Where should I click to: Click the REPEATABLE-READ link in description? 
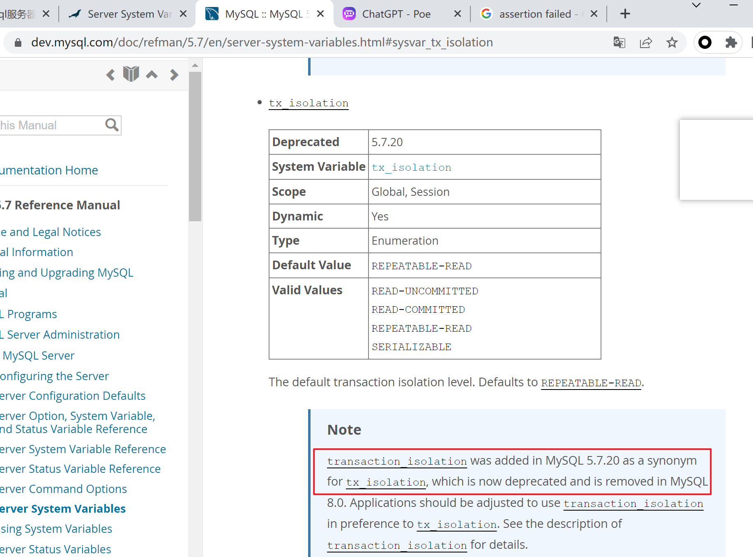point(591,383)
